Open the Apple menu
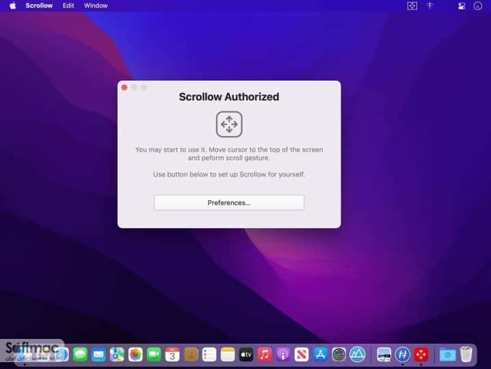491x369 pixels. 13,5
